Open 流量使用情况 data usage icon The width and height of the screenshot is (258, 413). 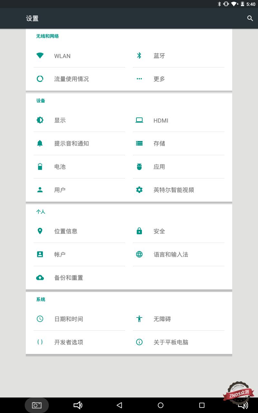[x=40, y=79]
